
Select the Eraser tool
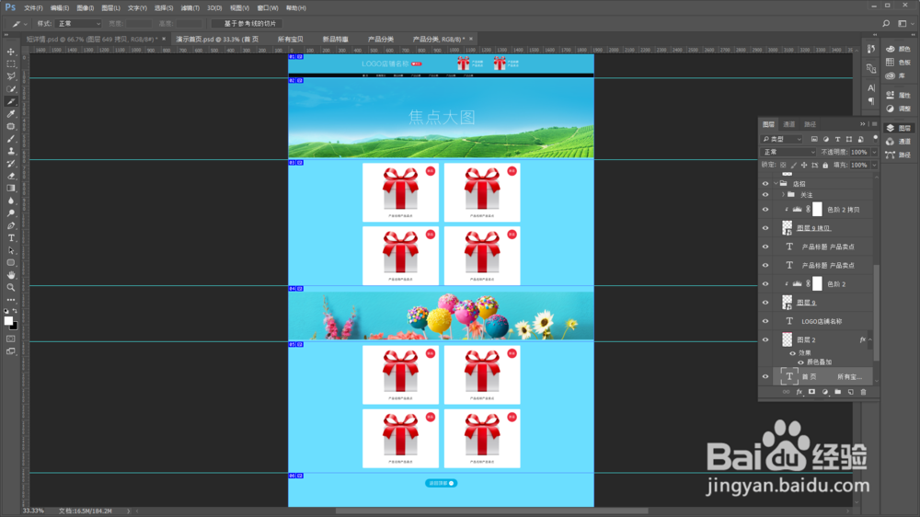click(x=10, y=176)
